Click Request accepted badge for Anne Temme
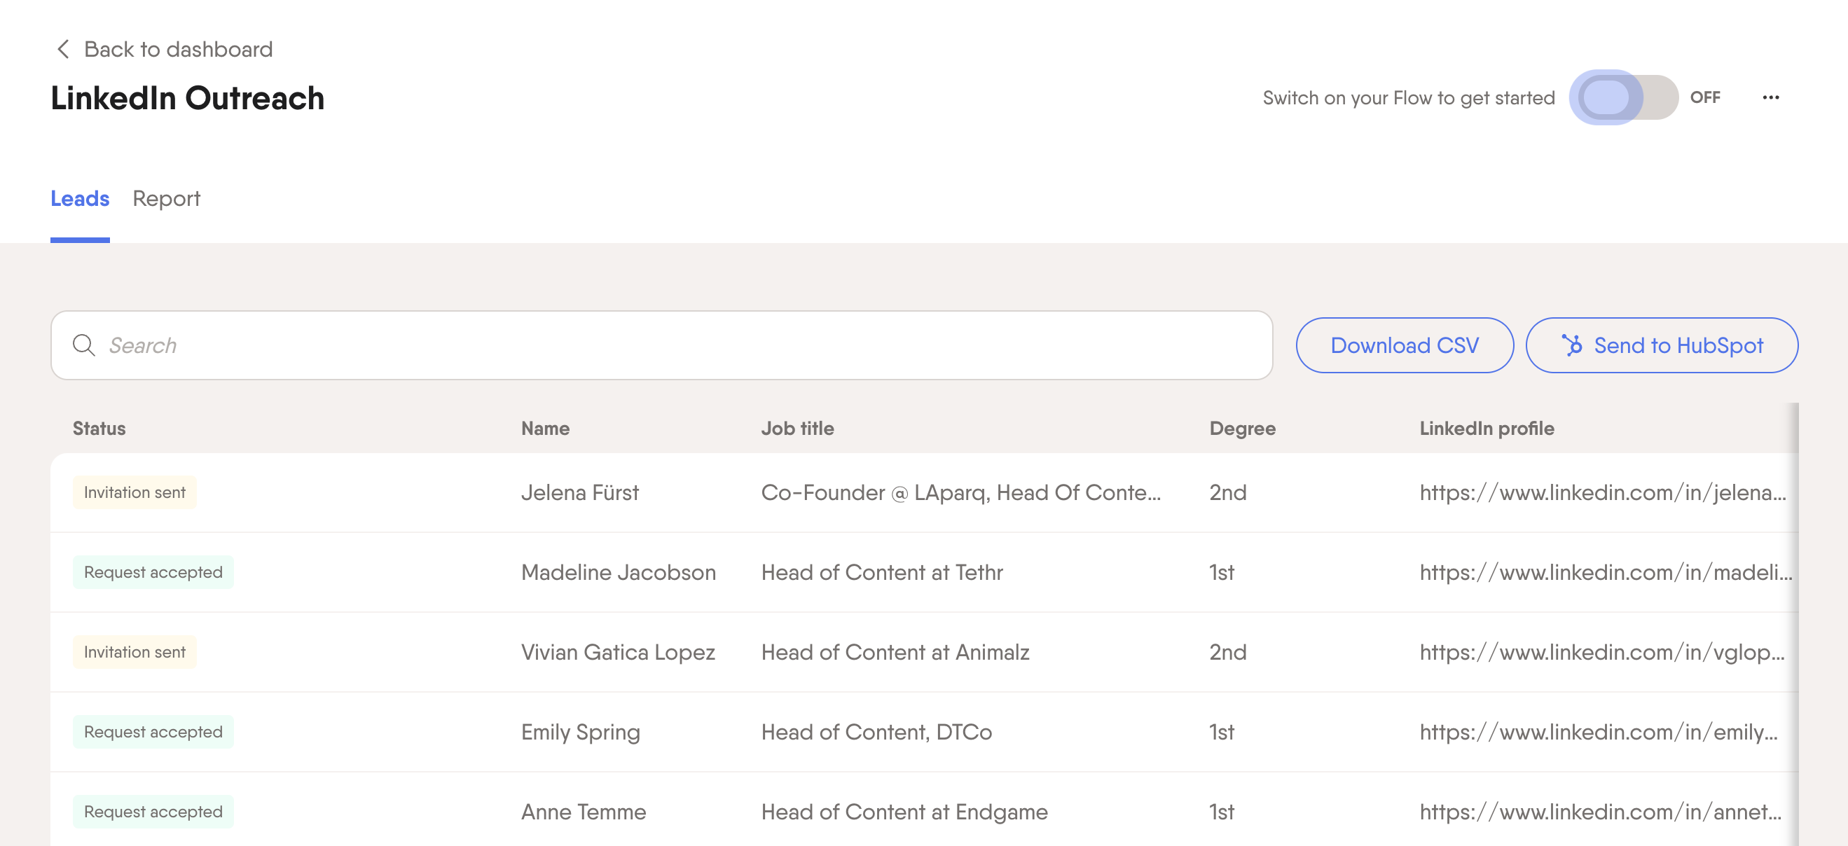Screen dimensions: 1848x846 (x=153, y=812)
